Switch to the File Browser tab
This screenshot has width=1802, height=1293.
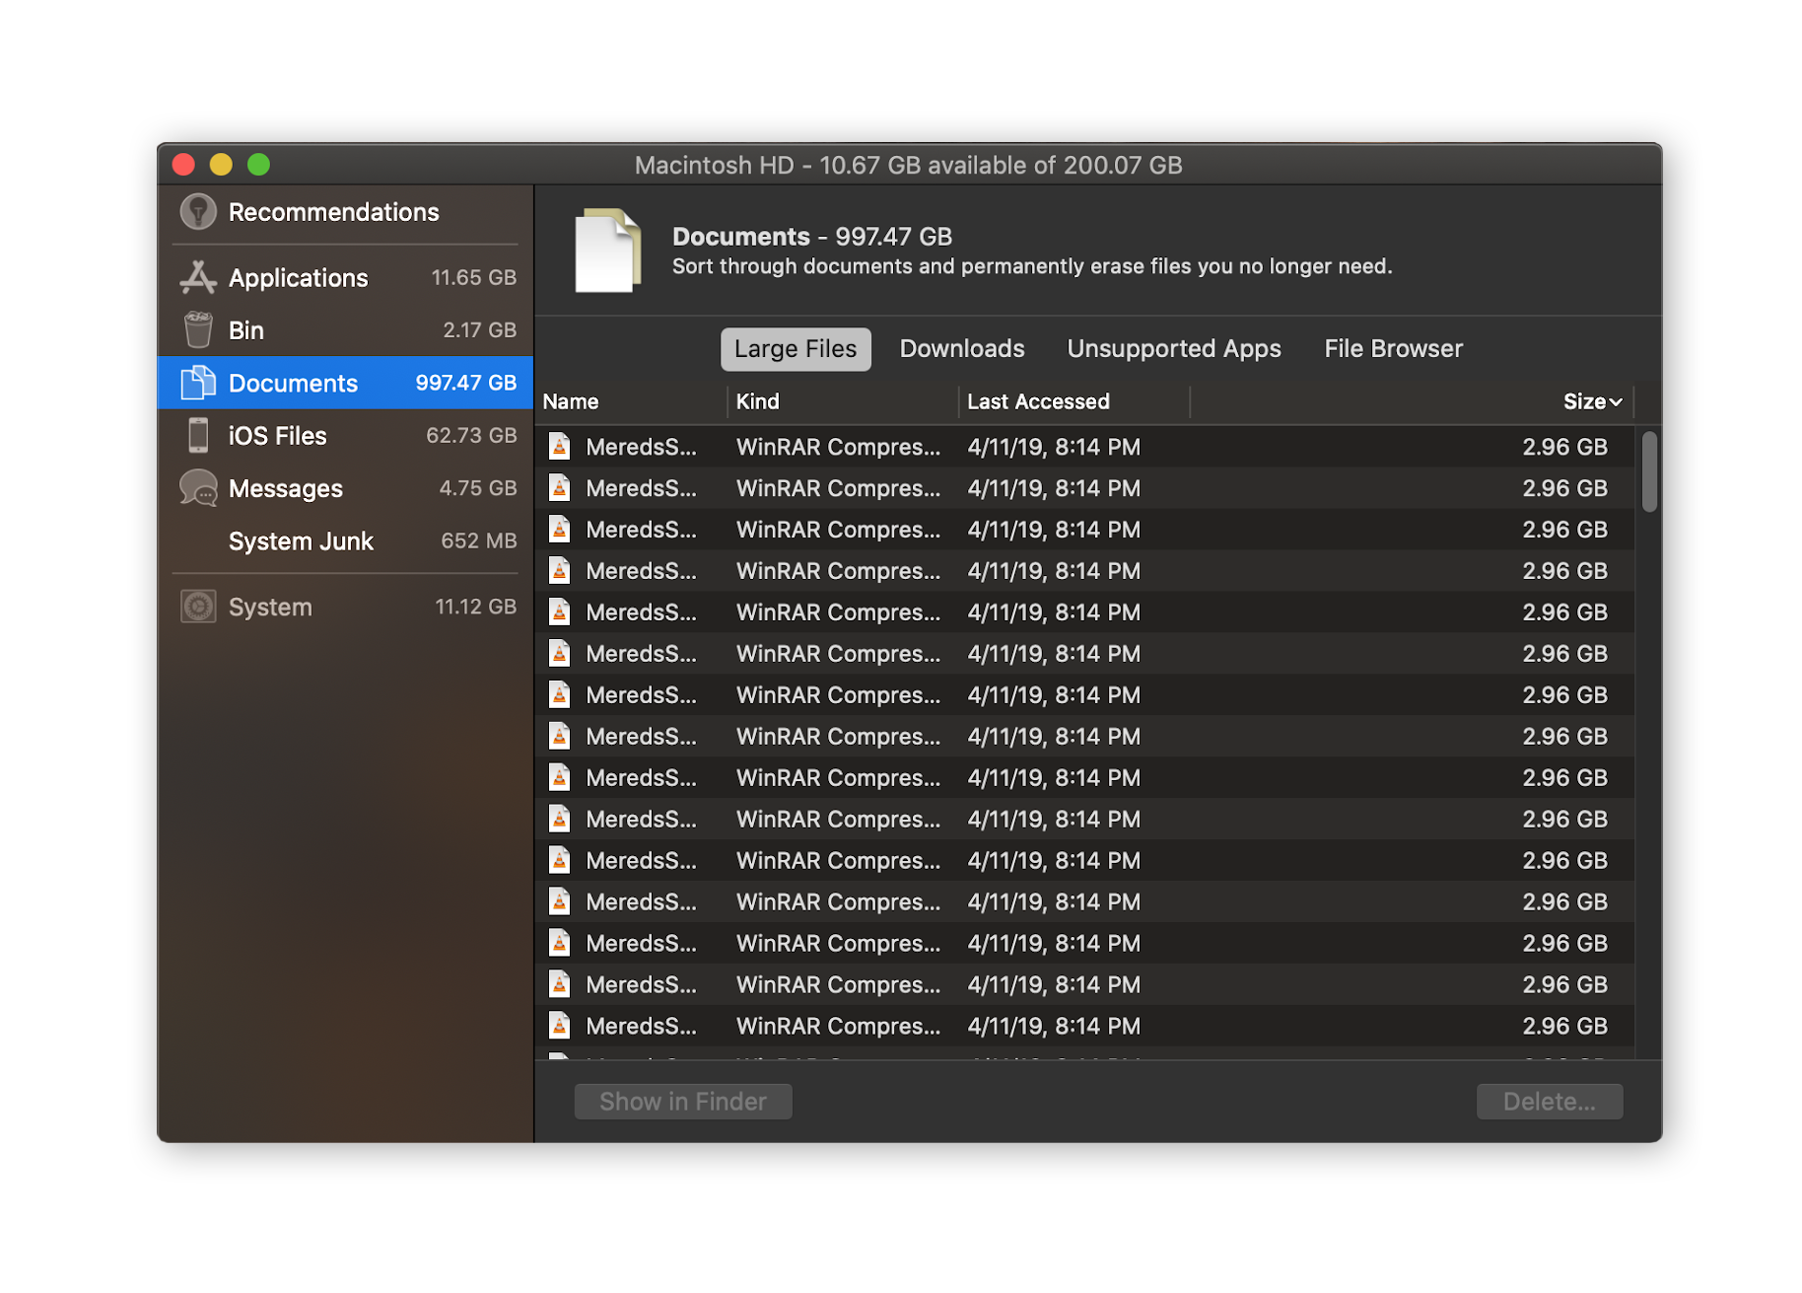(x=1392, y=349)
